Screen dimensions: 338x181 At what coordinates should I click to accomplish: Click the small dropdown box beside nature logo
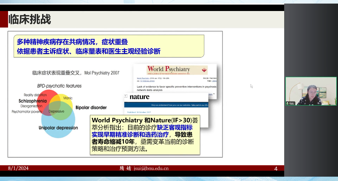click(126, 96)
